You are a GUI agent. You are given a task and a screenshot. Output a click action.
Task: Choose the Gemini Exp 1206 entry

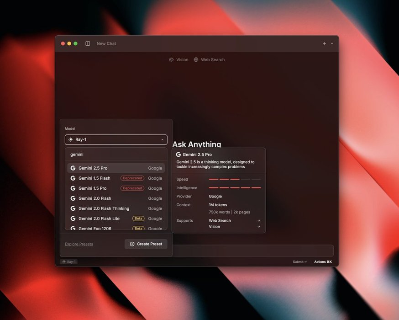(116, 228)
